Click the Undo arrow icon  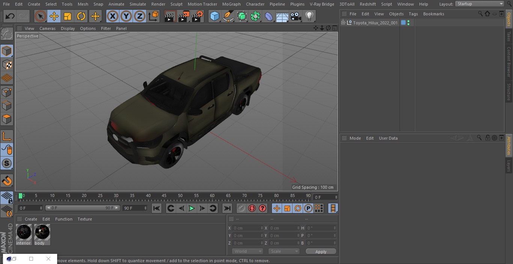[x=10, y=16]
